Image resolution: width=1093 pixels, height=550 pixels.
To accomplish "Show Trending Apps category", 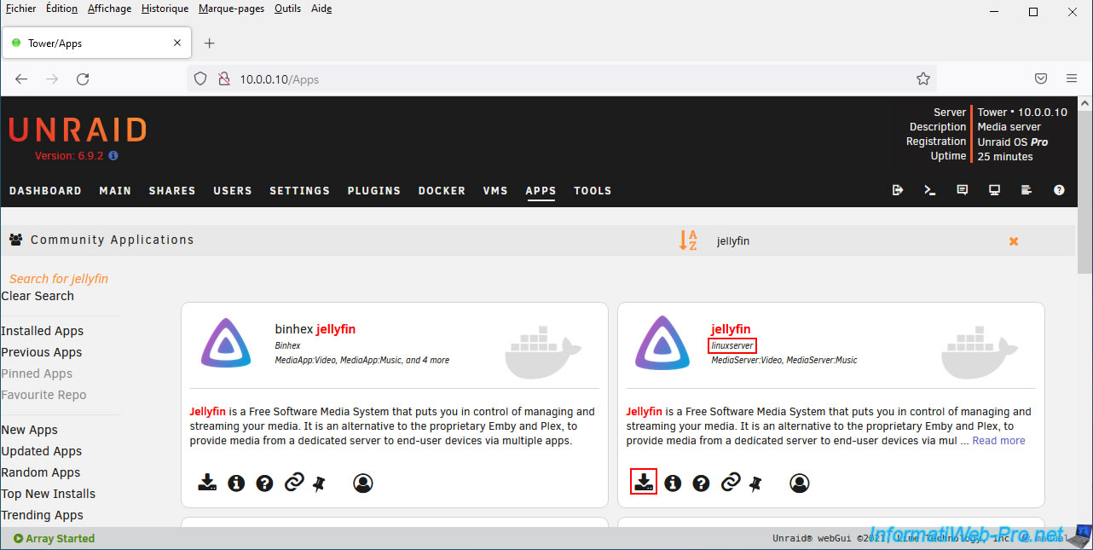I will pyautogui.click(x=43, y=515).
